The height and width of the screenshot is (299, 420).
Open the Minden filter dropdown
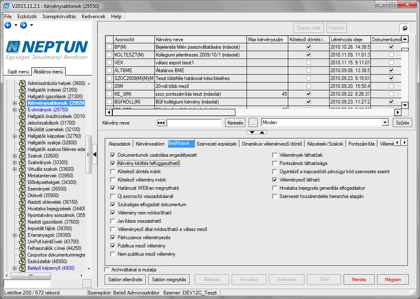click(x=385, y=122)
